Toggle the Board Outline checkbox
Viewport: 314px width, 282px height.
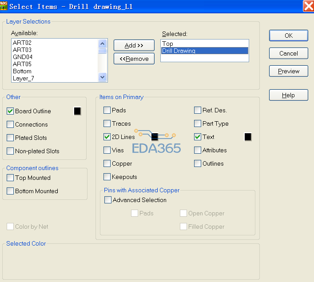click(10, 111)
